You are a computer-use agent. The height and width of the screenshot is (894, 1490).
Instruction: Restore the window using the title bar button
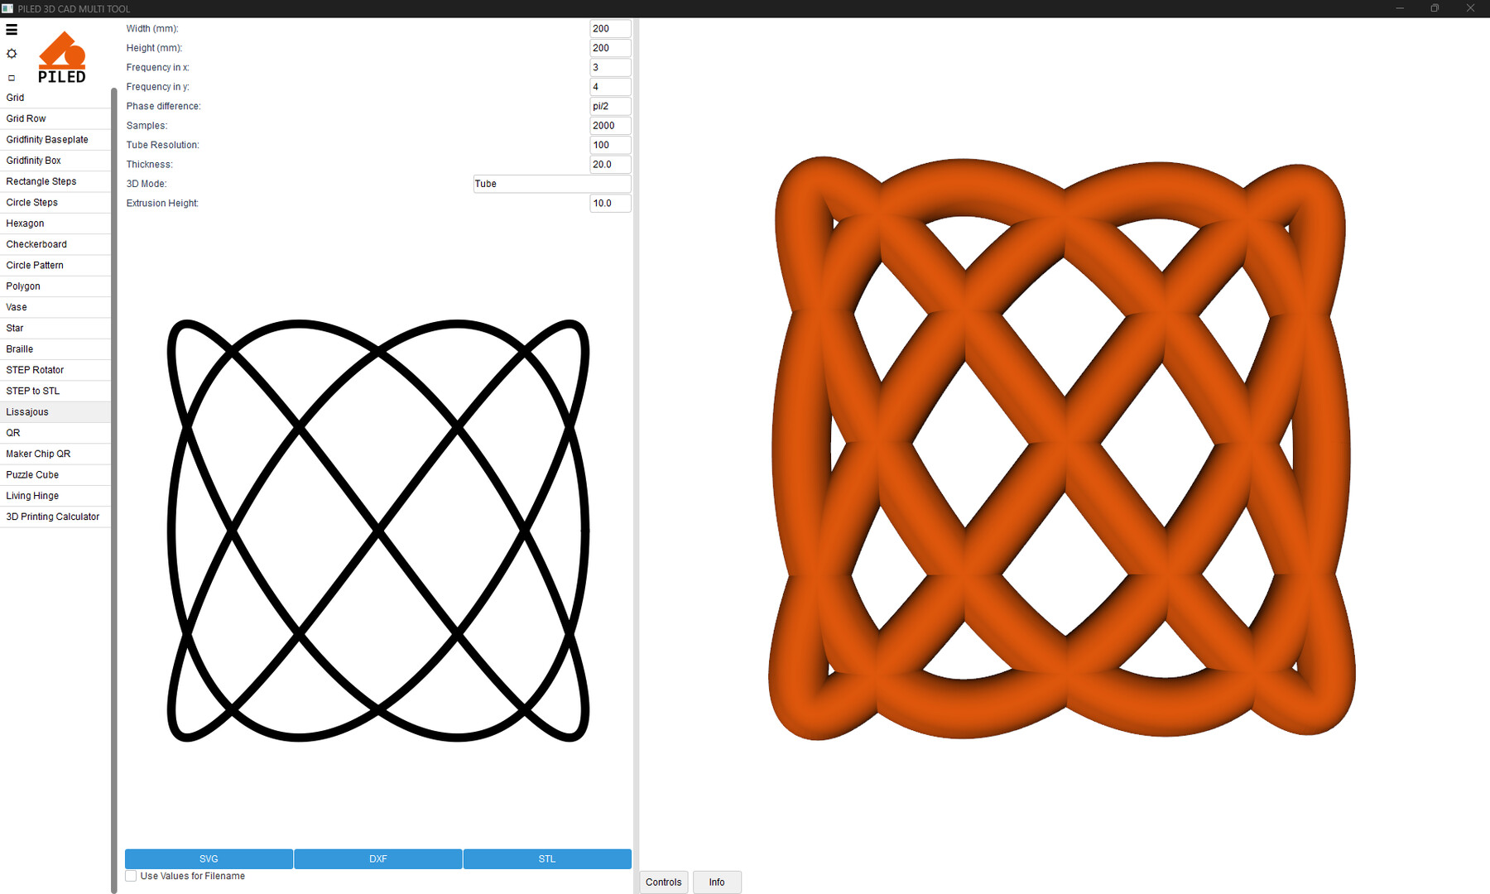1435,8
